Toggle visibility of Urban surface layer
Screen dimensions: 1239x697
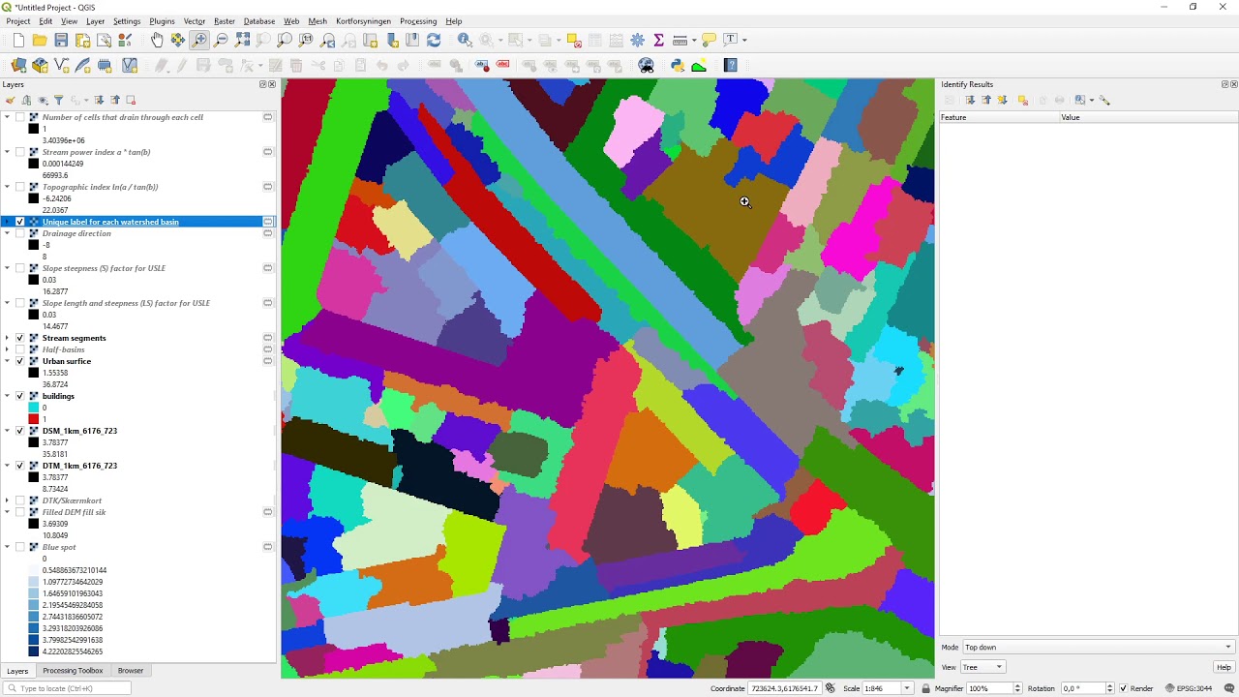tap(20, 361)
